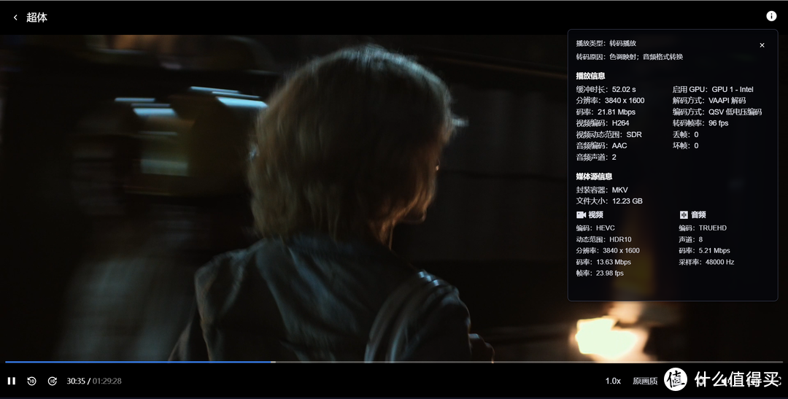Click the 坏帧: 0 entry
This screenshot has width=788, height=399.
pyautogui.click(x=685, y=146)
